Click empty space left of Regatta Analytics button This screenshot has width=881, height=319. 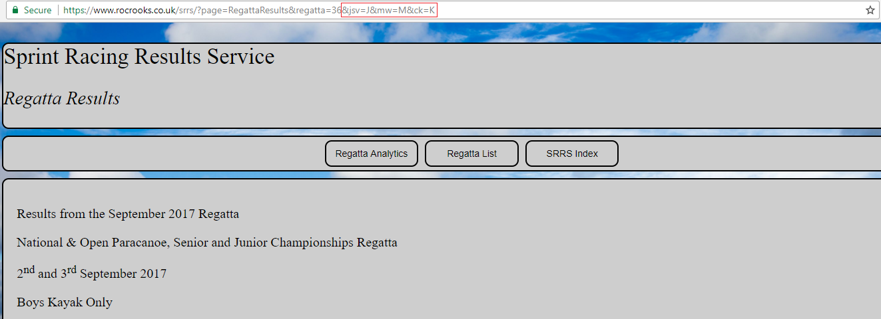[x=166, y=154]
